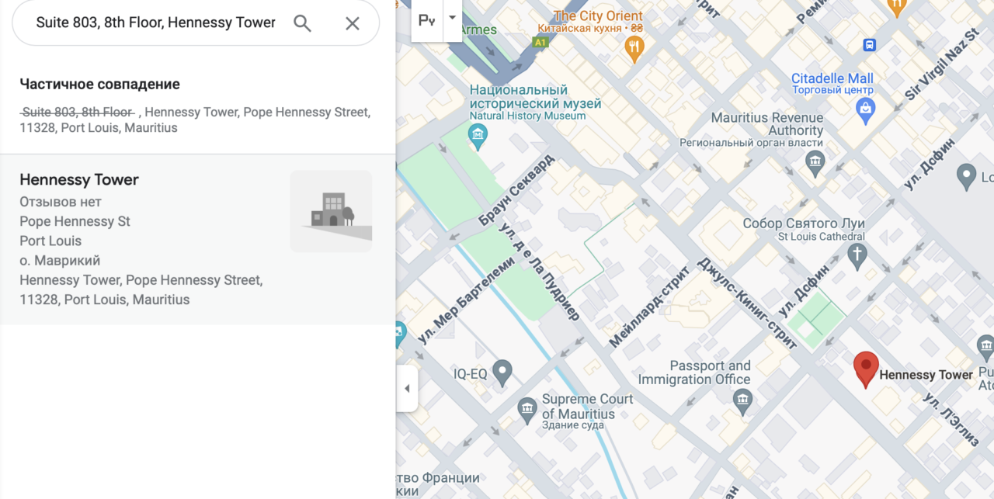
Task: Click the IQ-EQ map label
Action: 471,374
